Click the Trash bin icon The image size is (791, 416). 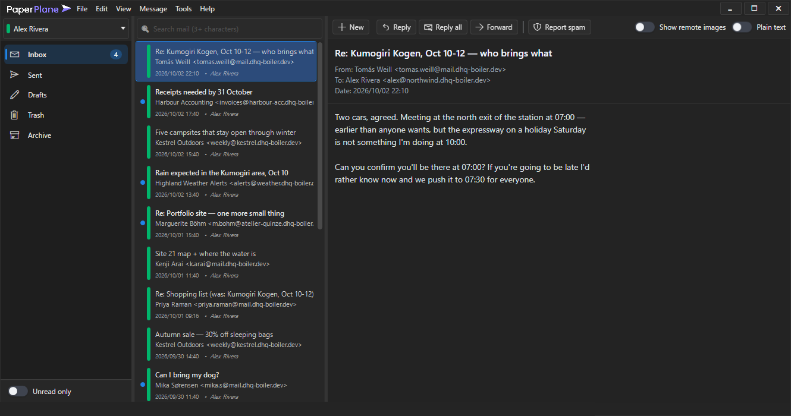(x=15, y=115)
